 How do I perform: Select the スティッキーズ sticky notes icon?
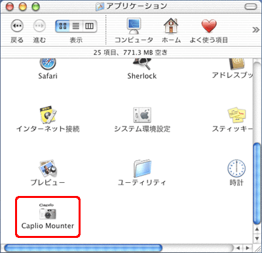click(x=236, y=115)
